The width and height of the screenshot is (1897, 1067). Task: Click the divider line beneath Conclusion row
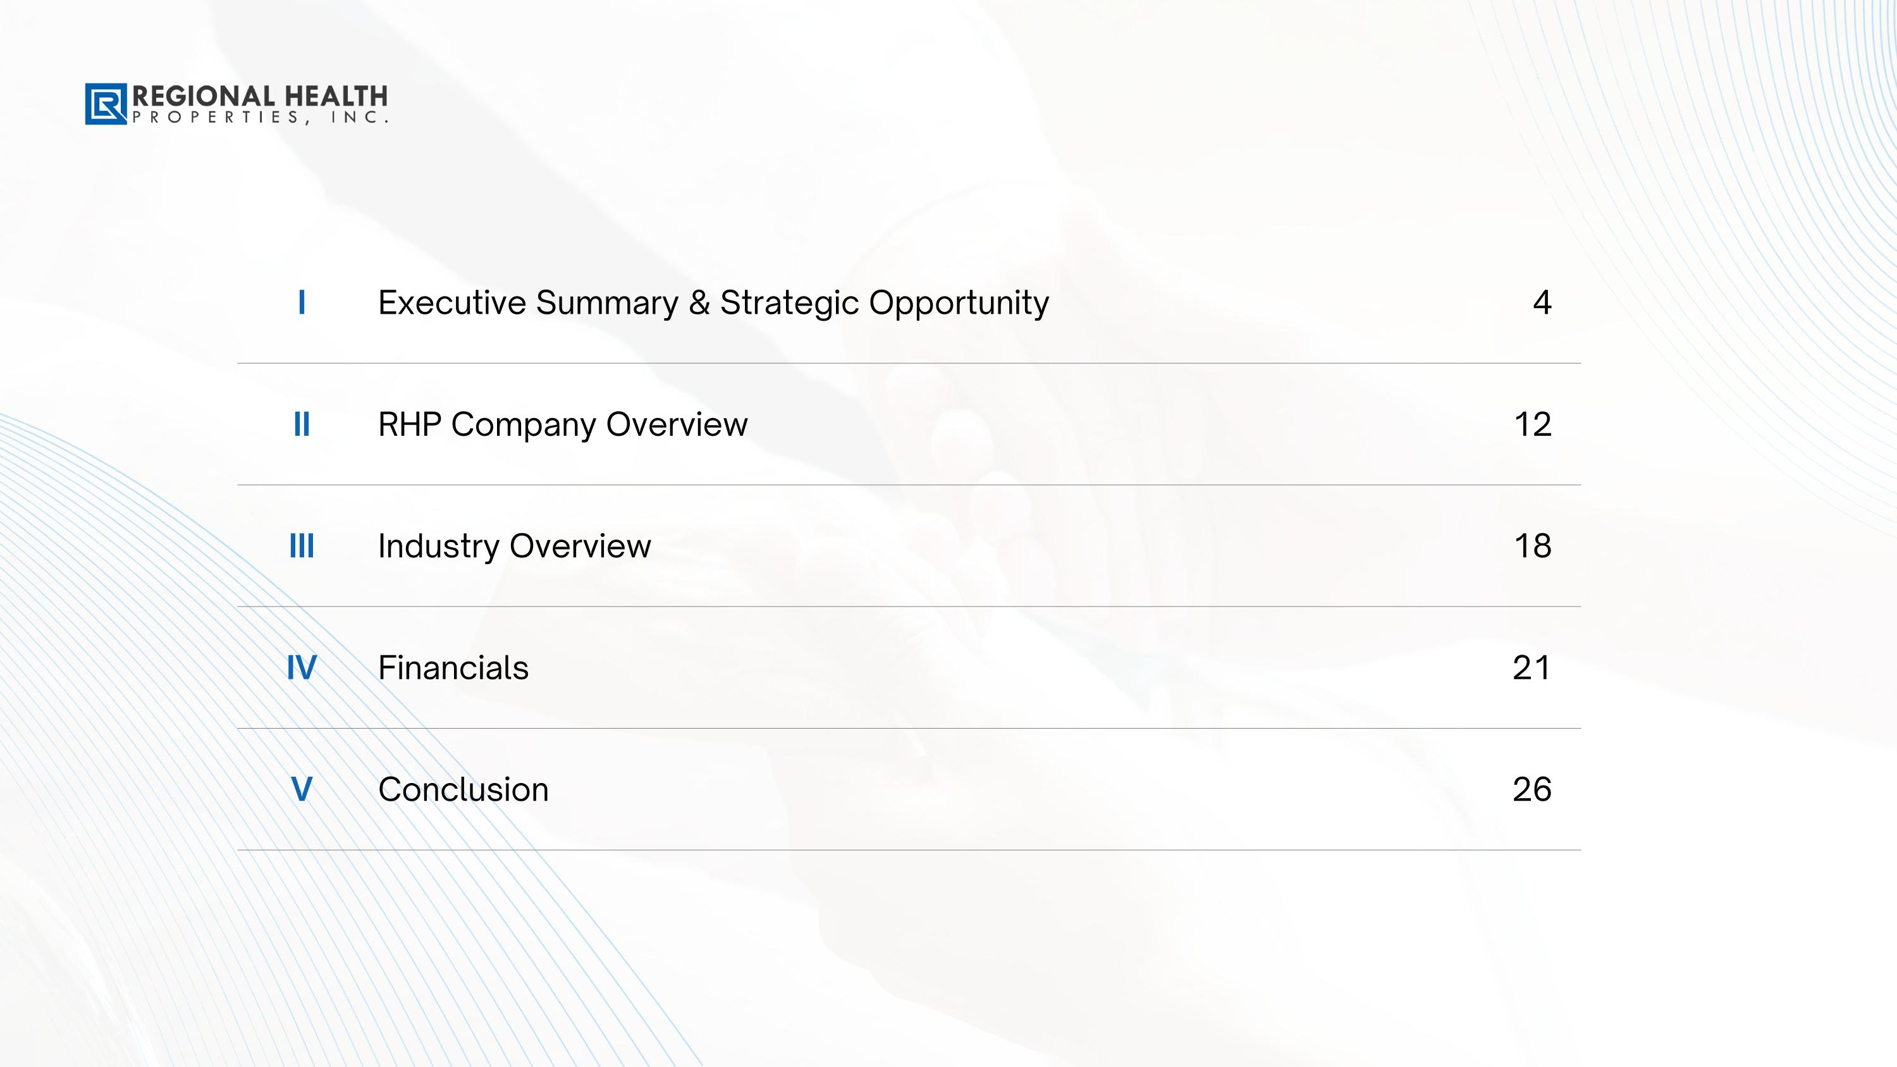coord(909,850)
